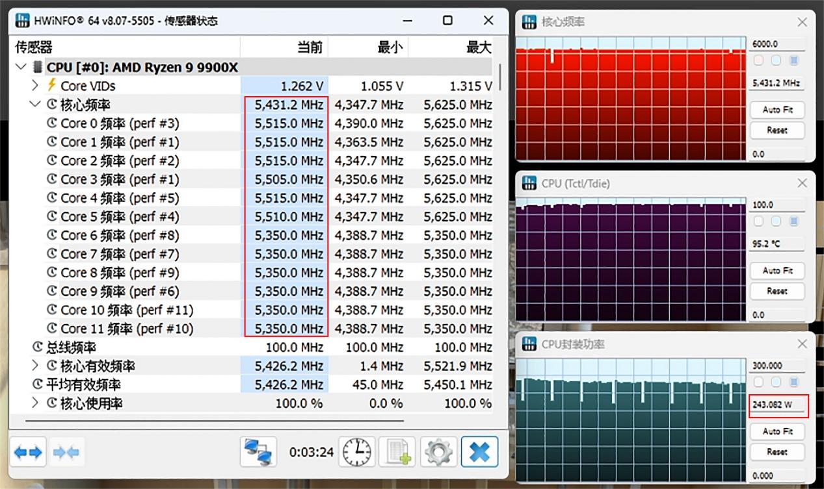824x489 pixels.
Task: Click the log file with plus icon
Action: [397, 452]
